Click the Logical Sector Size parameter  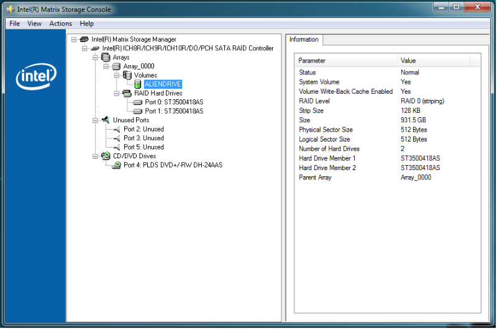[x=324, y=139]
